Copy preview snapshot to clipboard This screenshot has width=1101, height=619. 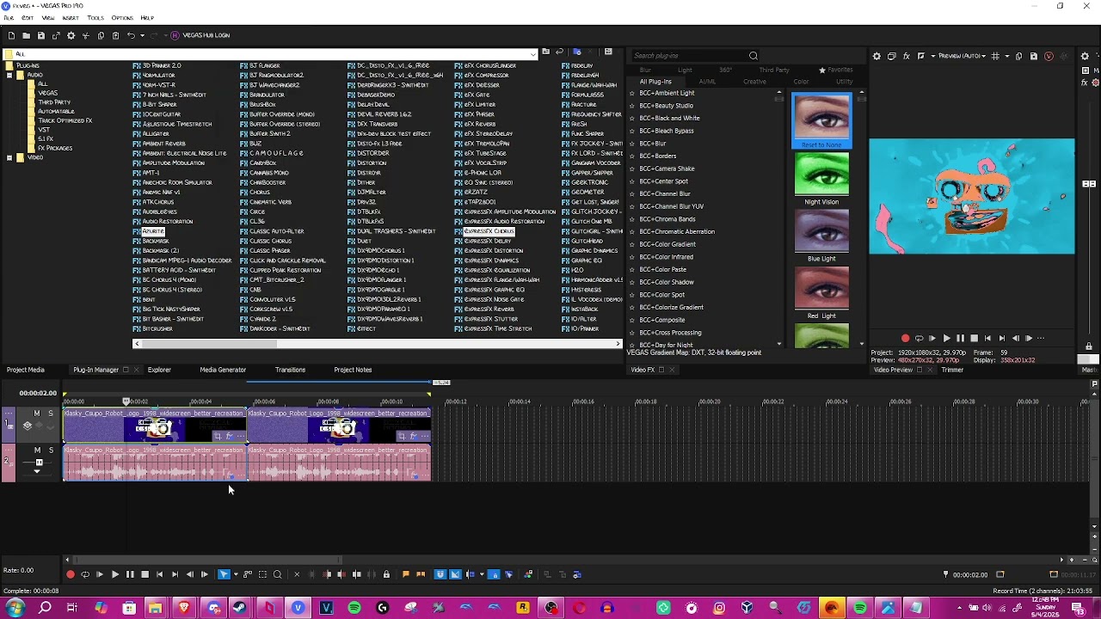click(x=1019, y=56)
